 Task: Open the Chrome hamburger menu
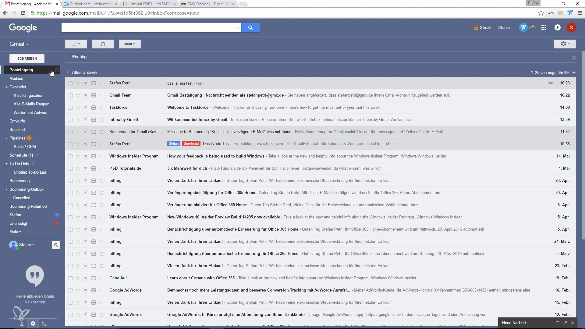click(580, 13)
